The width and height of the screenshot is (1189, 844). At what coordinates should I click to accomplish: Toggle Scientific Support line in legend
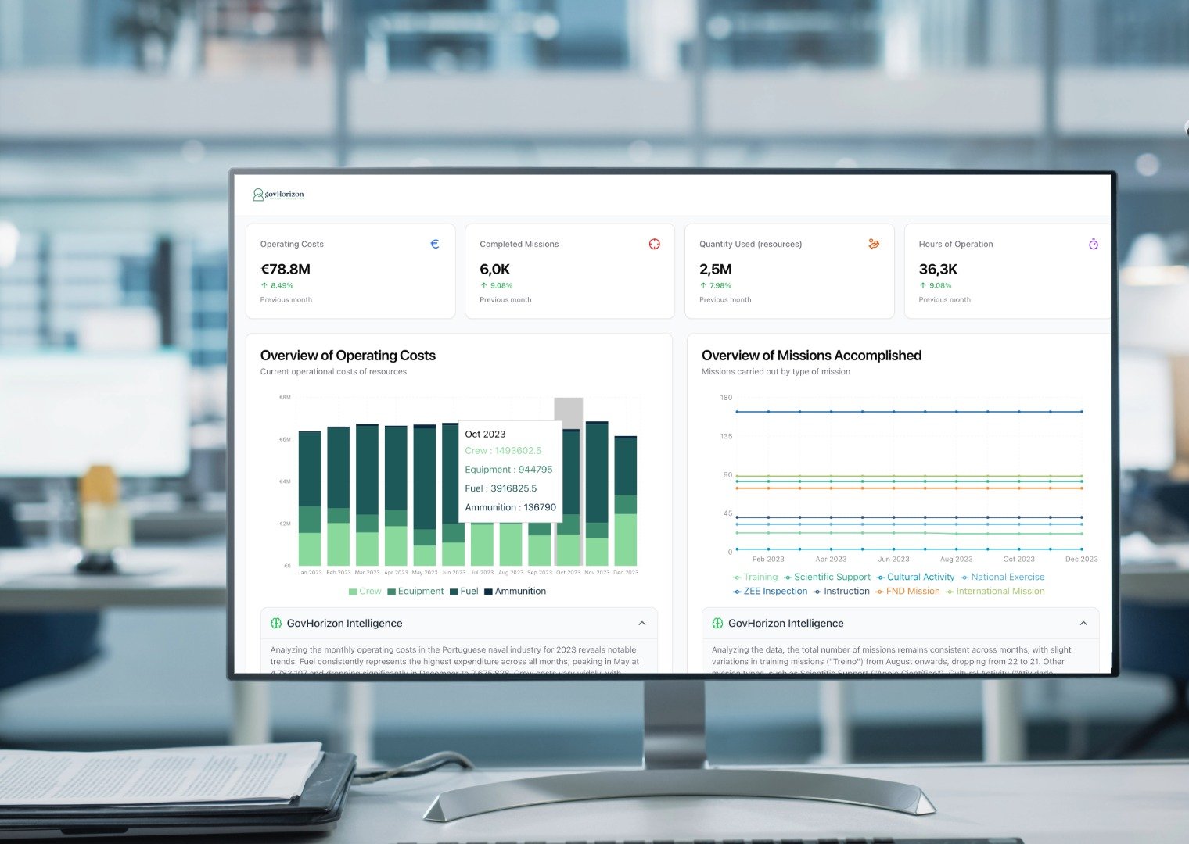(x=827, y=578)
